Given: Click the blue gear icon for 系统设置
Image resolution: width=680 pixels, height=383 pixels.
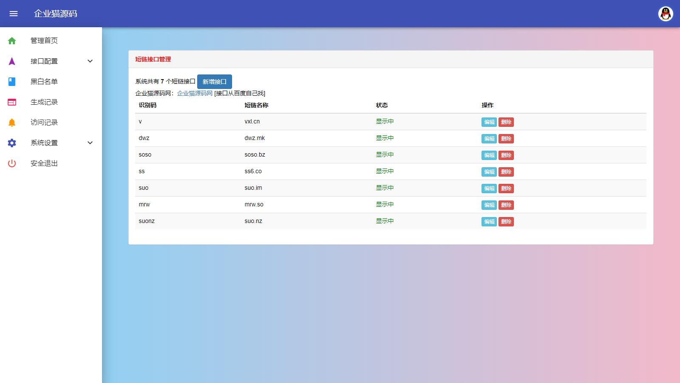Looking at the screenshot, I should click(12, 143).
